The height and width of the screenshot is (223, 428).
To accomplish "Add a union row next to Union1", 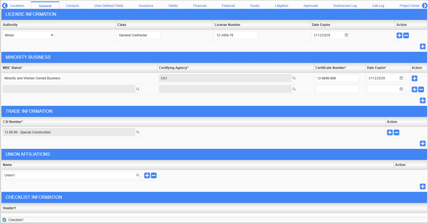I will pyautogui.click(x=147, y=175).
